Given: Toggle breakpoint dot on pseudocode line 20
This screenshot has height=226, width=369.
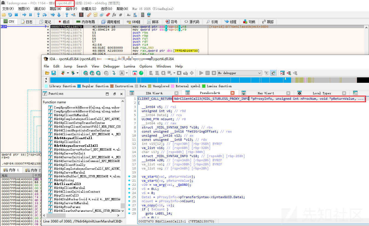Looking at the screenshot, I should [129, 177].
